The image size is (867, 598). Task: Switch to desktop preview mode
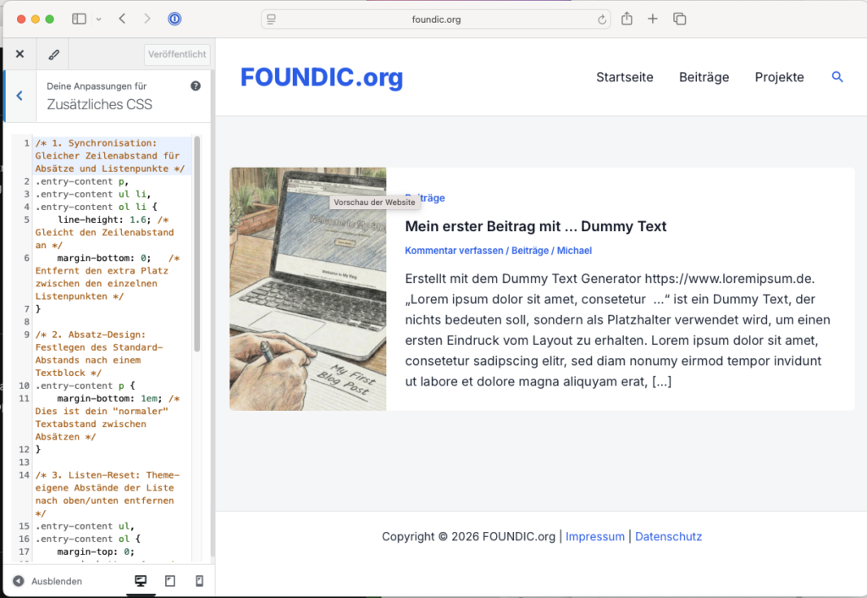click(141, 581)
